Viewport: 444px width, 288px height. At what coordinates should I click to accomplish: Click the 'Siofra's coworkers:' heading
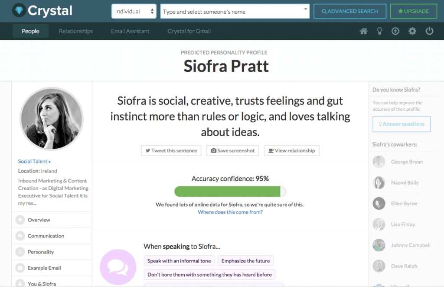395,144
